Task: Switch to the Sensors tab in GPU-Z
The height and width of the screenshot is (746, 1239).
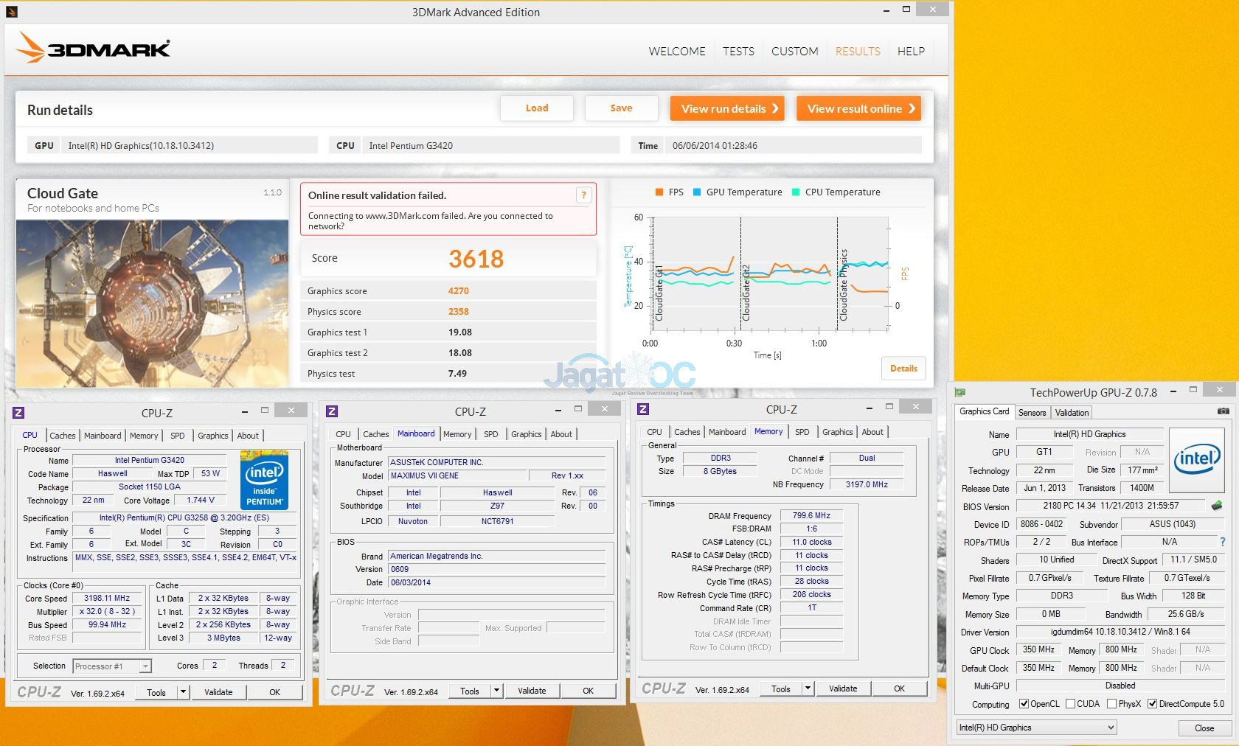Action: (1032, 413)
